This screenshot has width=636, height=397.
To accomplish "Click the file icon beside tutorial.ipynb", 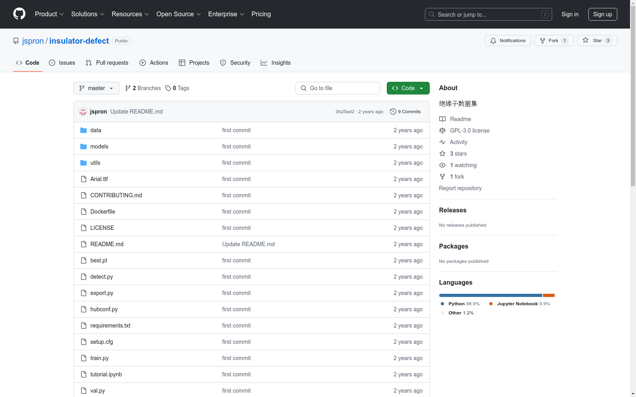I will 83,374.
